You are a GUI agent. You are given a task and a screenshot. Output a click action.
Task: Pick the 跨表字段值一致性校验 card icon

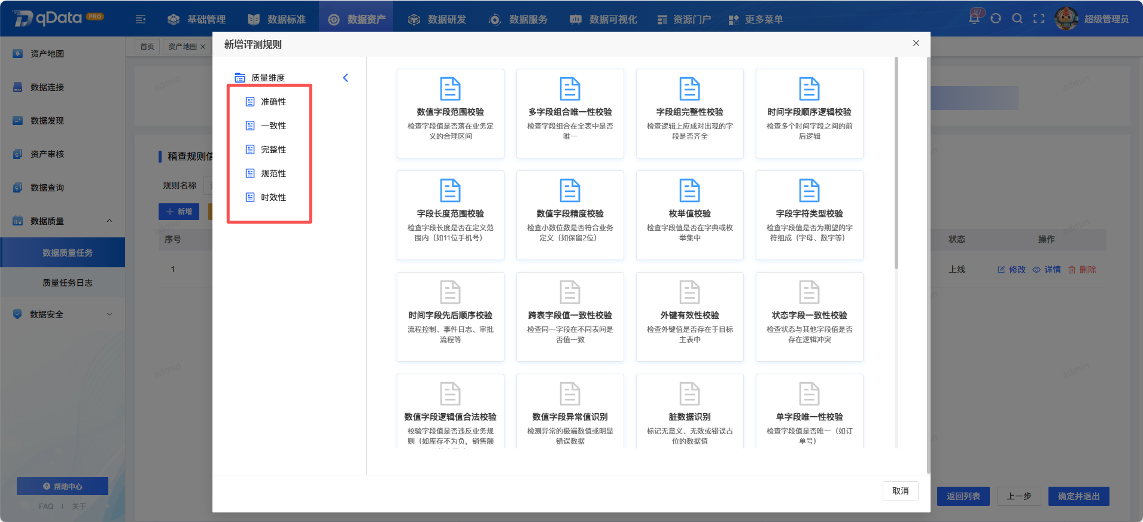570,292
